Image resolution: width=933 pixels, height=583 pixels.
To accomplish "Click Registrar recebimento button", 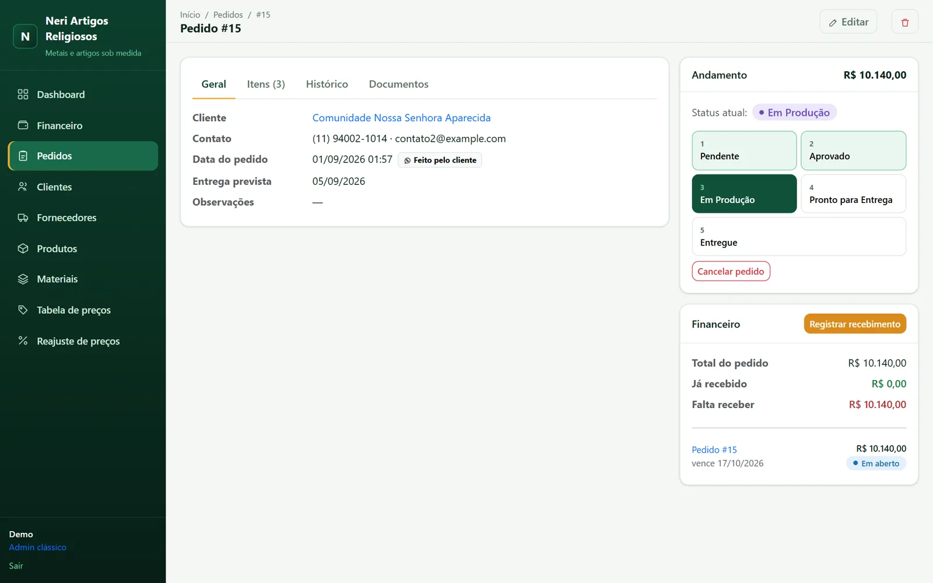I will click(855, 324).
